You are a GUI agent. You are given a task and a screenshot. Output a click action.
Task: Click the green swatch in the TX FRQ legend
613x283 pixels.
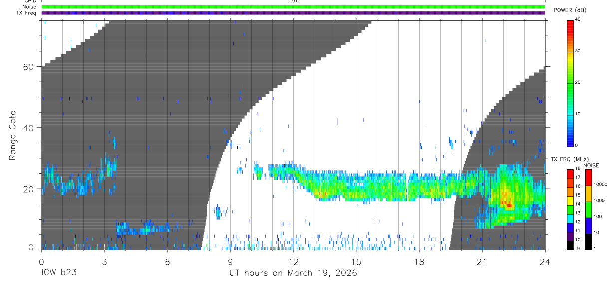570,209
